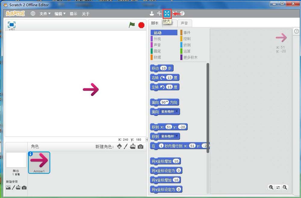Upload sprite from file
The height and width of the screenshot is (198, 301).
point(133,146)
